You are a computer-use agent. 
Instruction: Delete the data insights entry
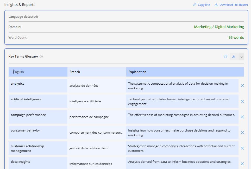point(242,164)
